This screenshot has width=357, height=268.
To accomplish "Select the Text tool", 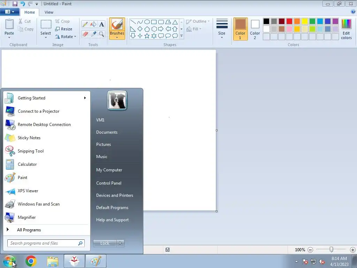I will [x=101, y=24].
